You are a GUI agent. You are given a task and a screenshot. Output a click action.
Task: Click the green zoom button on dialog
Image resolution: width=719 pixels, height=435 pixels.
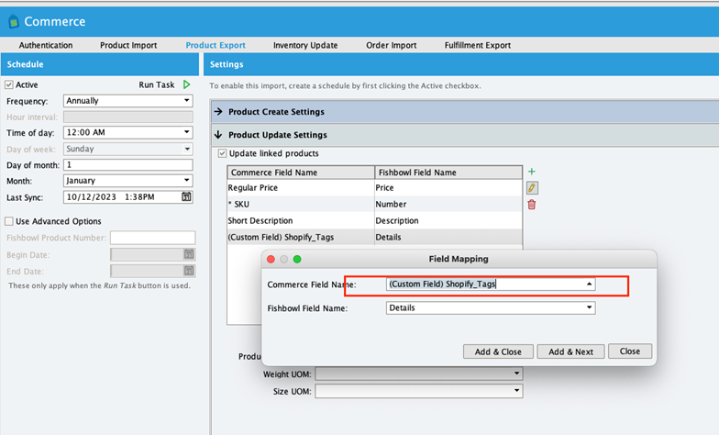pyautogui.click(x=297, y=259)
